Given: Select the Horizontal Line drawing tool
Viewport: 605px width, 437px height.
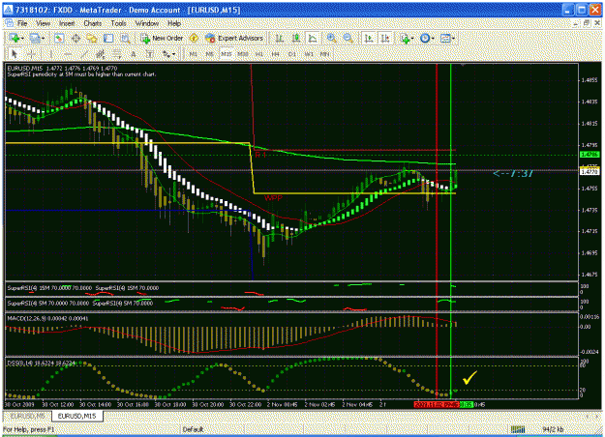Looking at the screenshot, I should 68,54.
